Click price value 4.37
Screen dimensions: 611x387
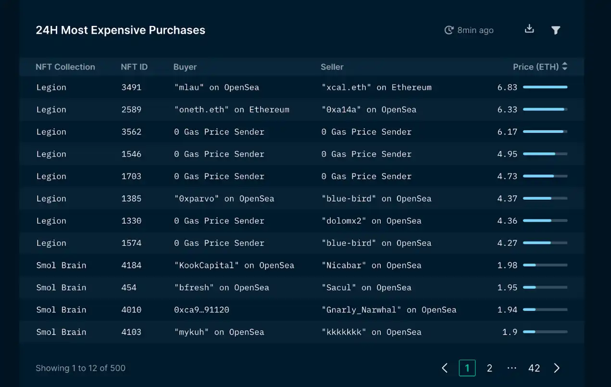[507, 198]
